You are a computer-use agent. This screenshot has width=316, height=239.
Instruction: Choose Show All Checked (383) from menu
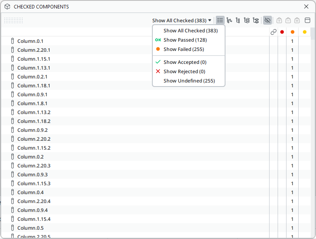(189, 31)
